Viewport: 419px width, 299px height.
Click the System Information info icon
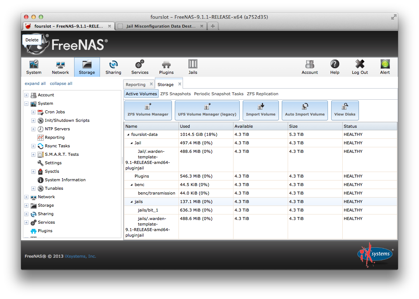(x=40, y=180)
